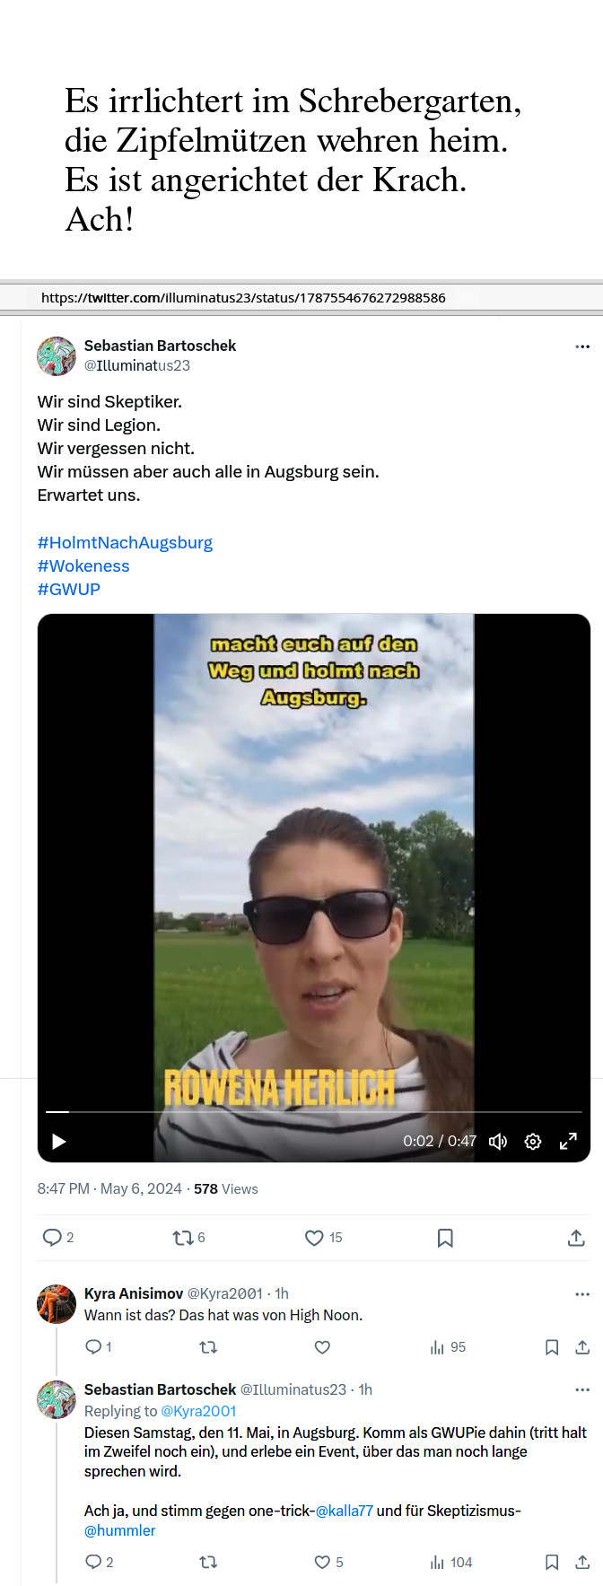Open more options on Kyra Anisimov's reply
603x1586 pixels.
(582, 1294)
